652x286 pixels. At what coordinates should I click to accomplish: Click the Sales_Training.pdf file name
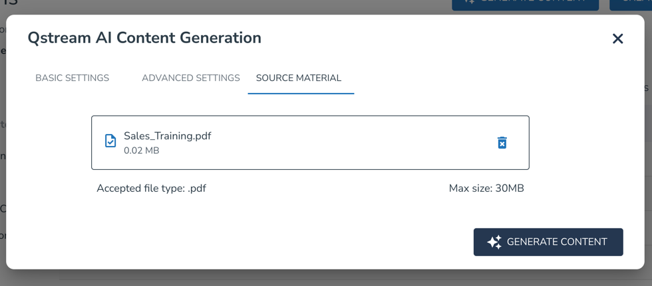click(168, 136)
